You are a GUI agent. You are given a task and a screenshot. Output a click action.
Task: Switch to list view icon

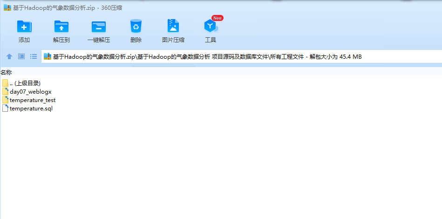click(x=34, y=56)
